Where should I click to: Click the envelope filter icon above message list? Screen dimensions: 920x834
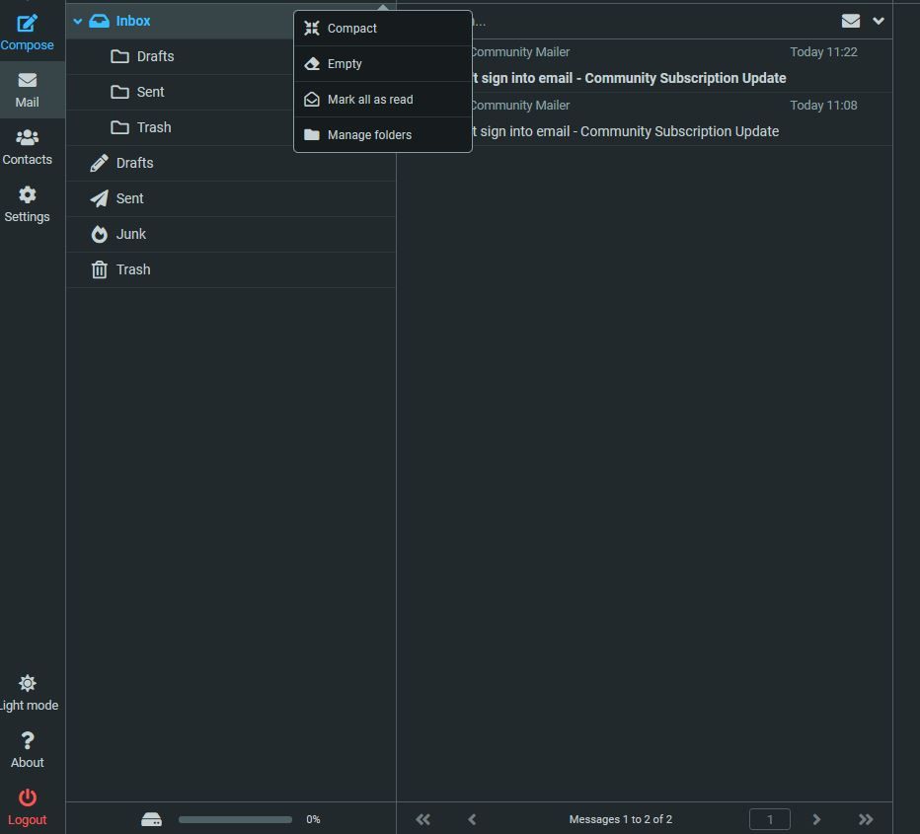click(850, 21)
